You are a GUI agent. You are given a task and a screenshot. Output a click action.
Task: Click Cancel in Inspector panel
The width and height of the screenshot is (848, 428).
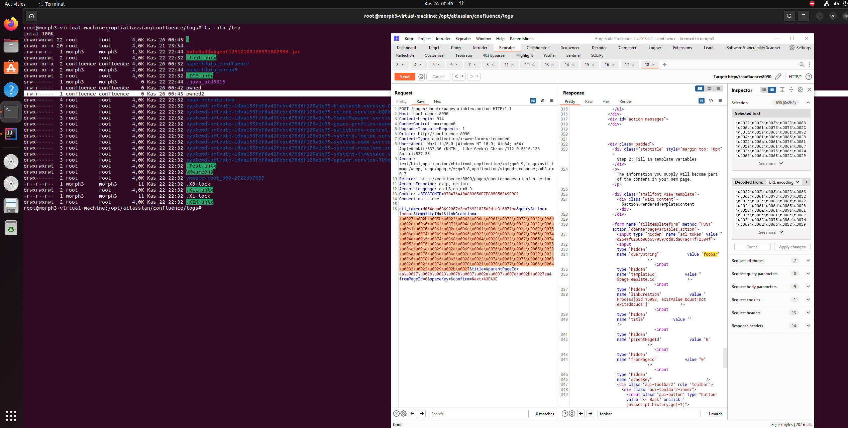pyautogui.click(x=752, y=247)
